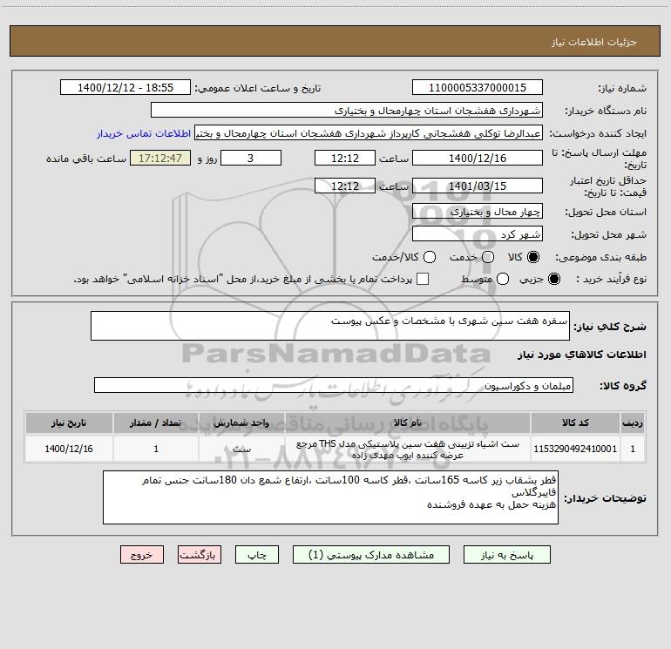This screenshot has width=671, height=649.
Task: Select the کالا radio button
Action: [x=533, y=257]
